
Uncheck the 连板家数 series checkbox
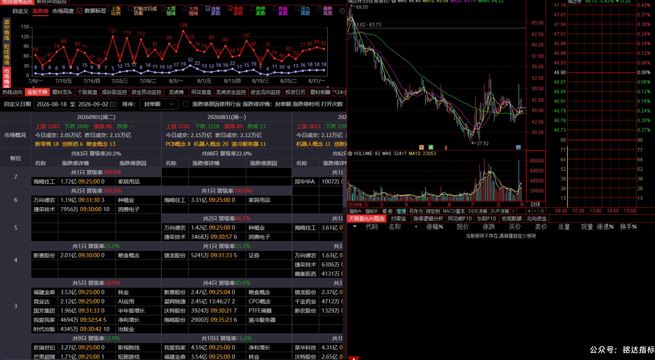tap(208, 8)
